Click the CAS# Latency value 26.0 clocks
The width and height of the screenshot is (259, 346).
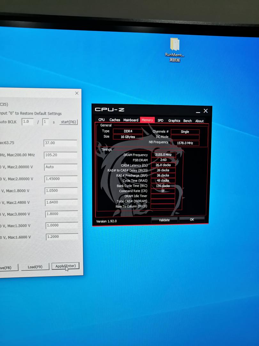pyautogui.click(x=163, y=165)
